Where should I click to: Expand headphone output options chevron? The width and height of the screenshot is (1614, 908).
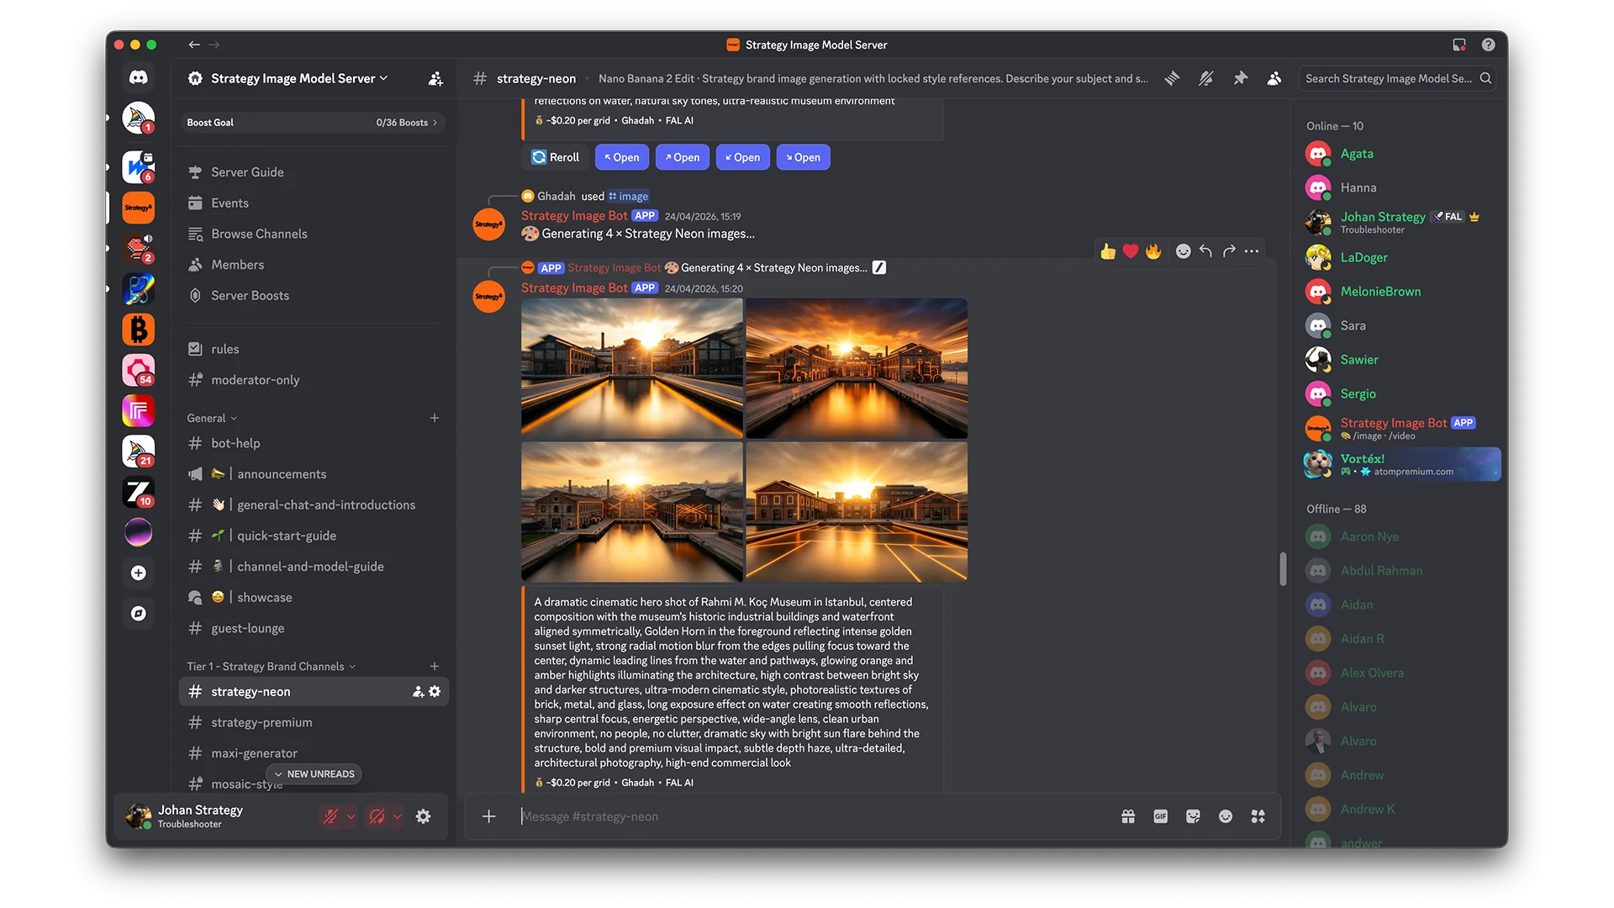(x=398, y=816)
